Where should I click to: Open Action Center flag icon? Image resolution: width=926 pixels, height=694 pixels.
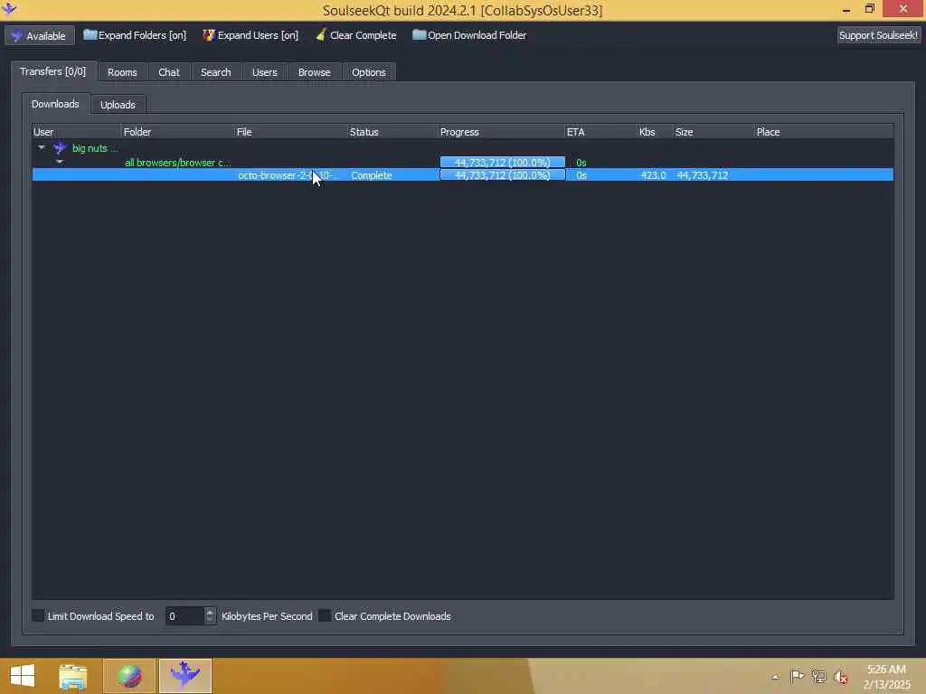797,676
